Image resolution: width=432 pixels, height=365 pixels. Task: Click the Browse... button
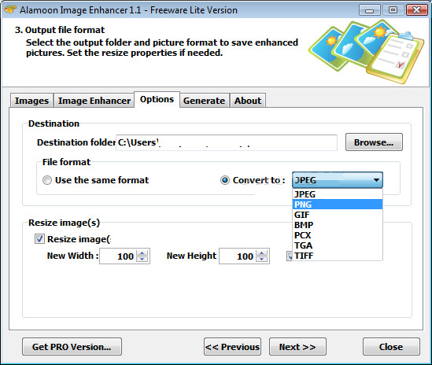pos(374,142)
